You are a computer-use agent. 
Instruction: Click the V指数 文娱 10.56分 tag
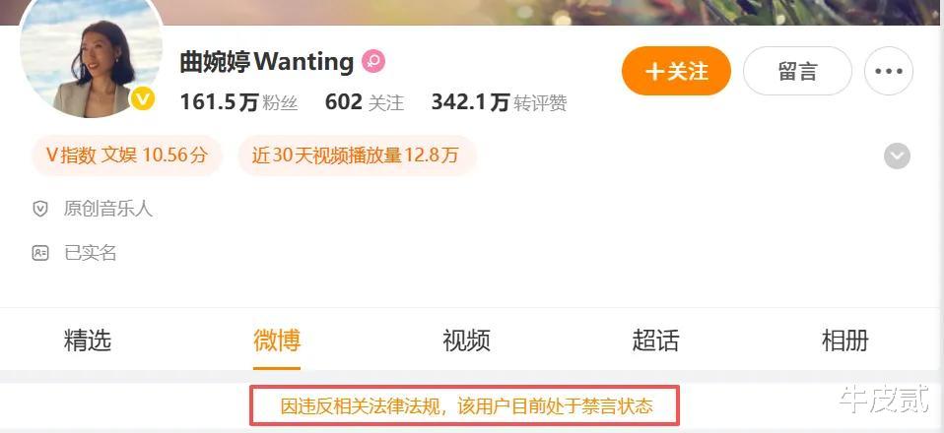point(127,155)
